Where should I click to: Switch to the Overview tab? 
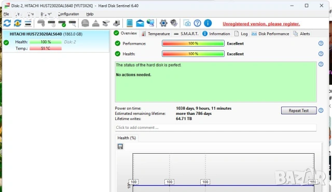coord(126,33)
